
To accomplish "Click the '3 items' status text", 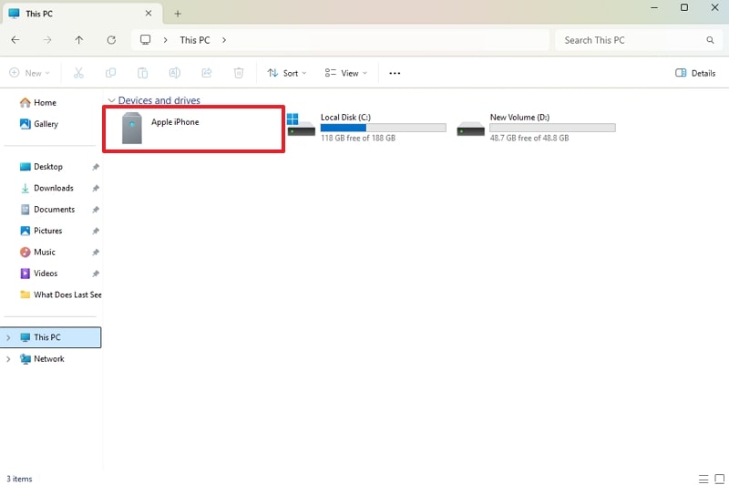I will (19, 479).
